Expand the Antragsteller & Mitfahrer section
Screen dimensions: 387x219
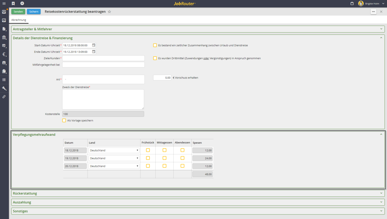381,29
